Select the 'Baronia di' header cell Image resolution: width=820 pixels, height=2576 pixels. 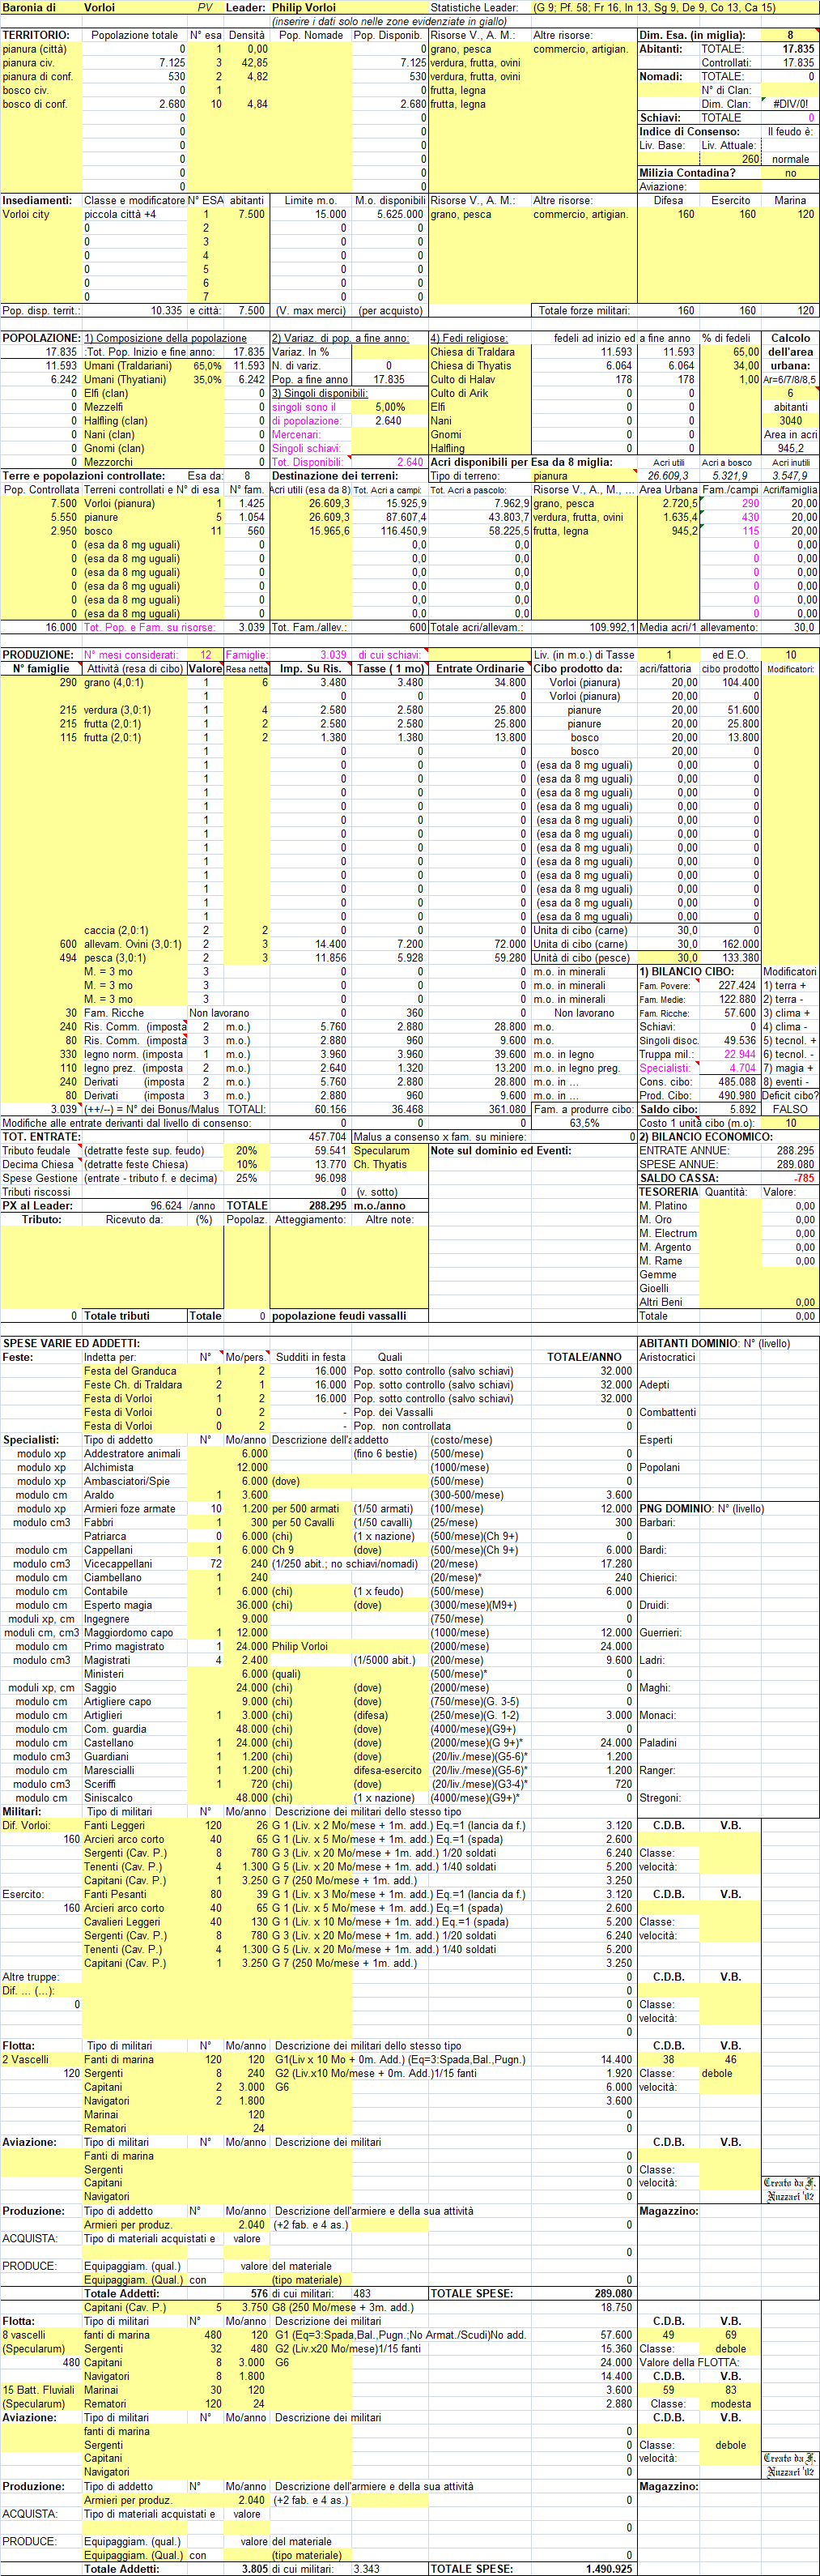pyautogui.click(x=27, y=7)
